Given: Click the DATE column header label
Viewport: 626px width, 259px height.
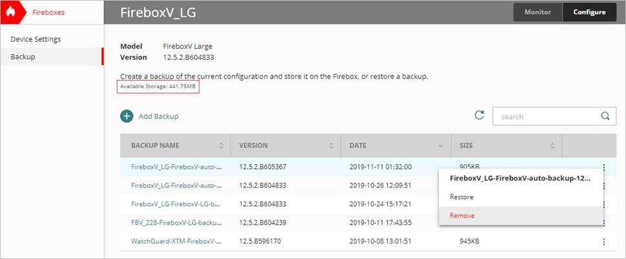Looking at the screenshot, I should click(x=358, y=146).
